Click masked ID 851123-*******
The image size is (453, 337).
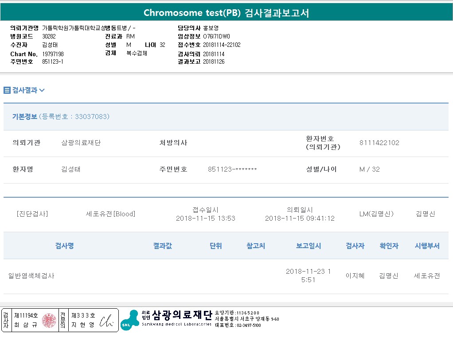[x=232, y=169]
